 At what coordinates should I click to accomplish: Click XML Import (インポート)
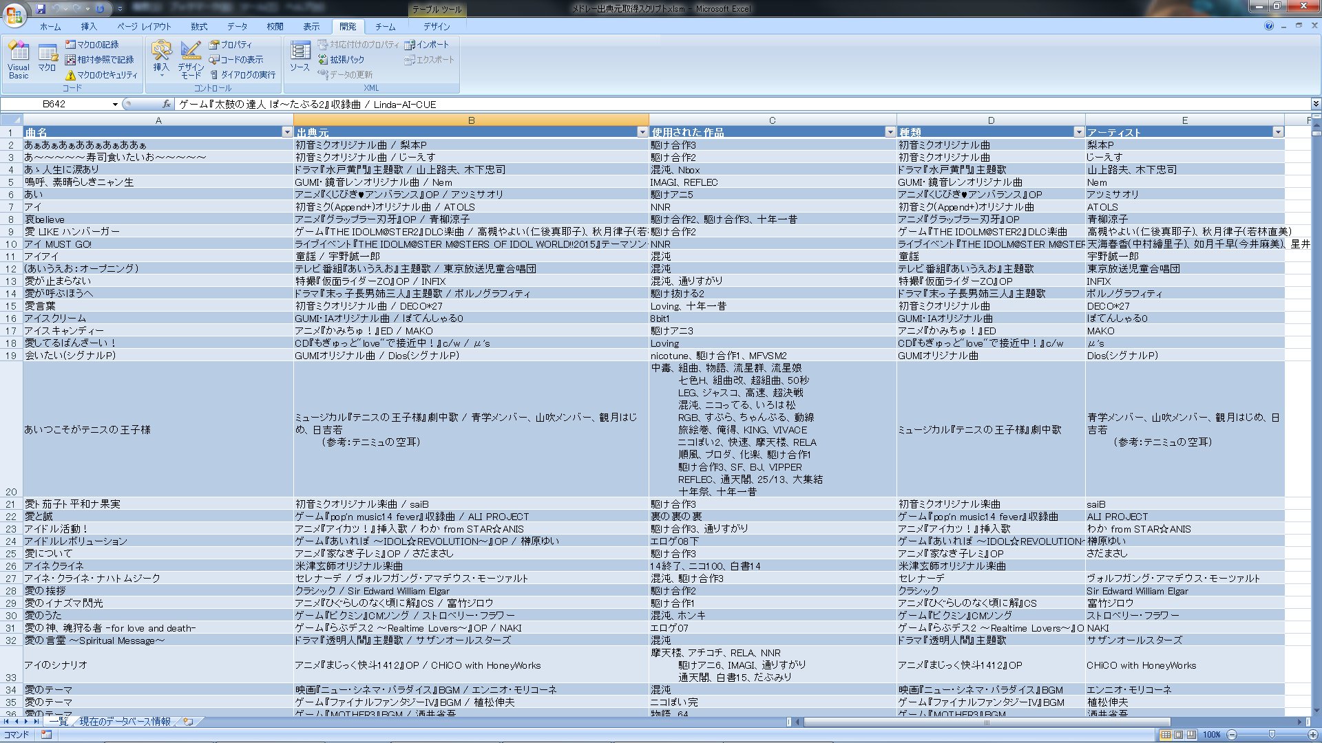(x=426, y=45)
